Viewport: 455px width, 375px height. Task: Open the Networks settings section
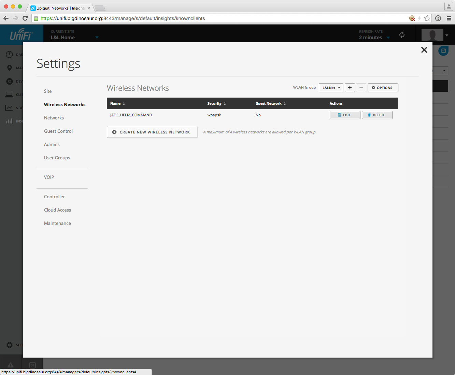coord(54,118)
